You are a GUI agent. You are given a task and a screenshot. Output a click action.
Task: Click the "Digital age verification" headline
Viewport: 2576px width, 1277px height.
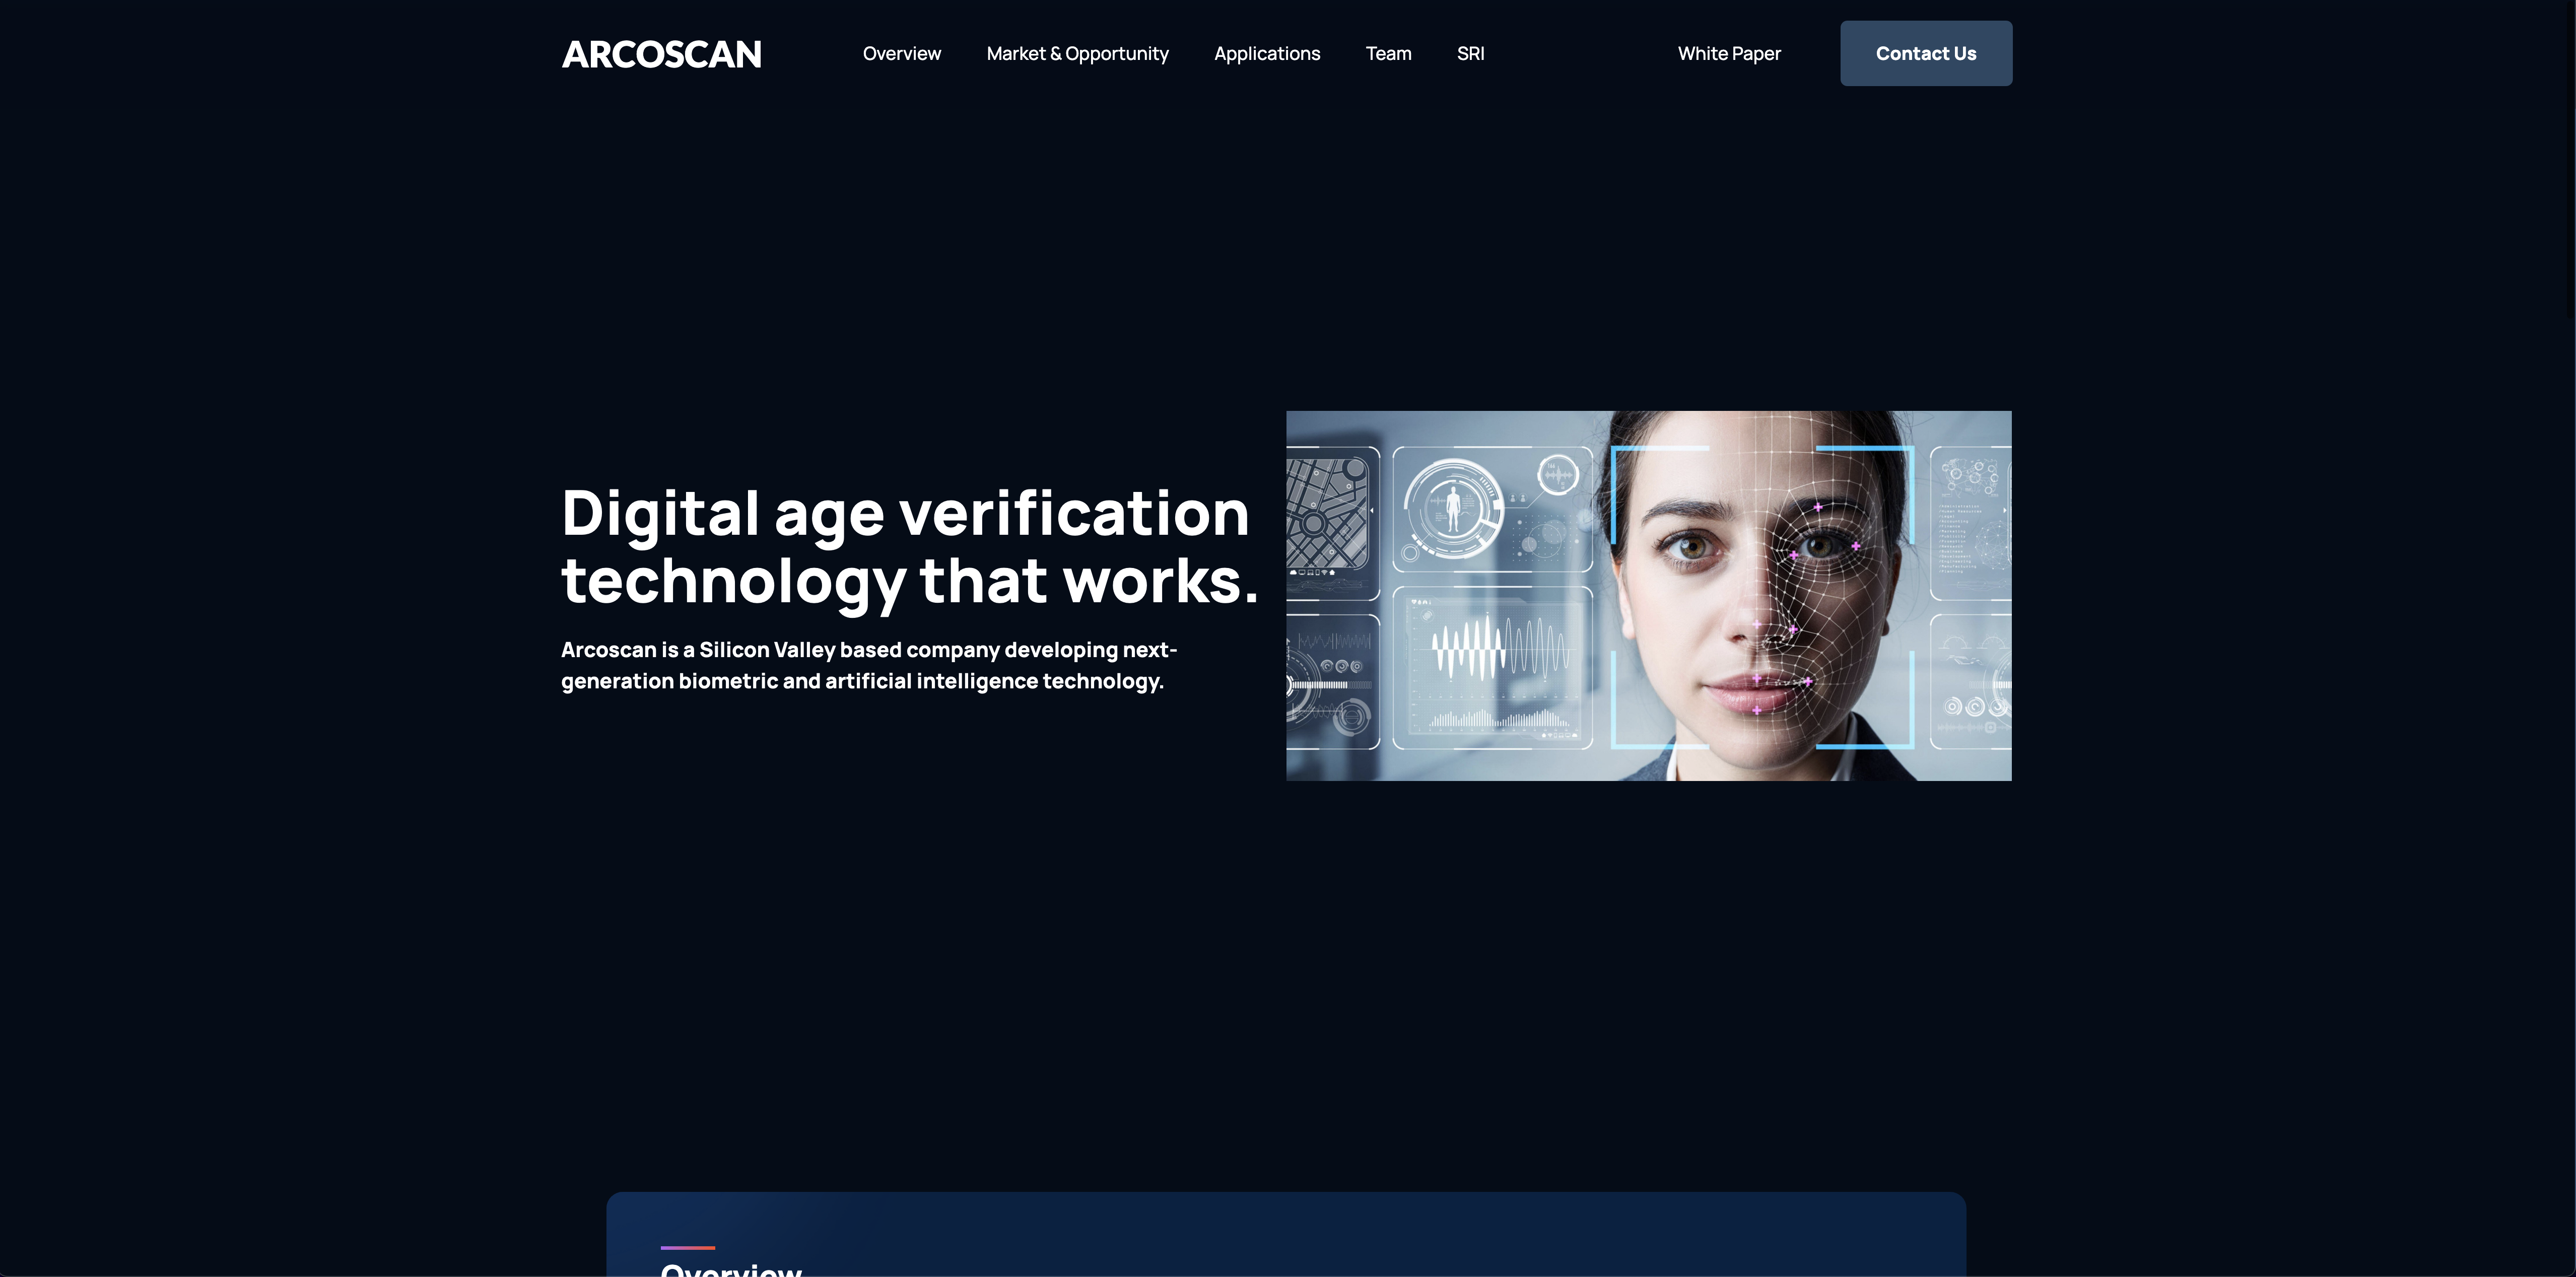(905, 514)
